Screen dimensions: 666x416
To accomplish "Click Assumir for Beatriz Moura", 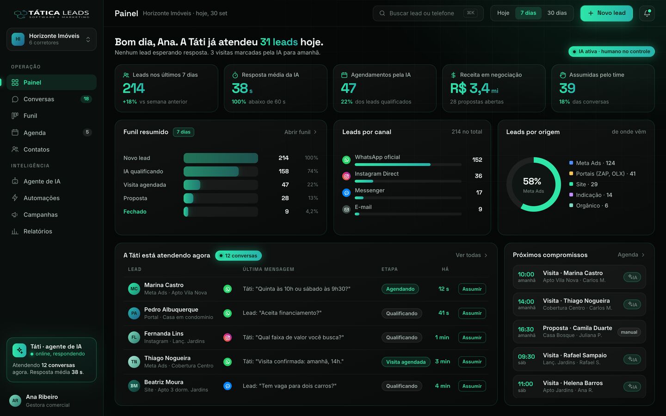I will [472, 386].
